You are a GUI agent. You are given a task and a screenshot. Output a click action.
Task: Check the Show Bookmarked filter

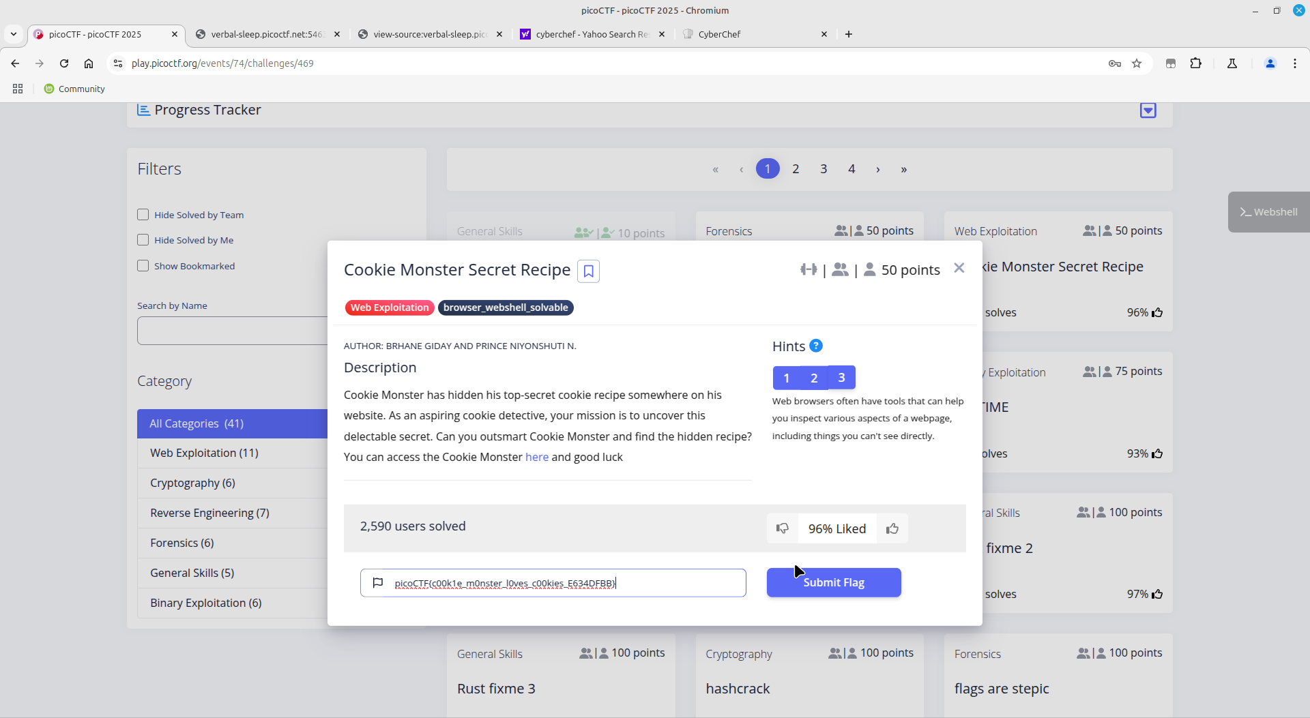pyautogui.click(x=143, y=266)
